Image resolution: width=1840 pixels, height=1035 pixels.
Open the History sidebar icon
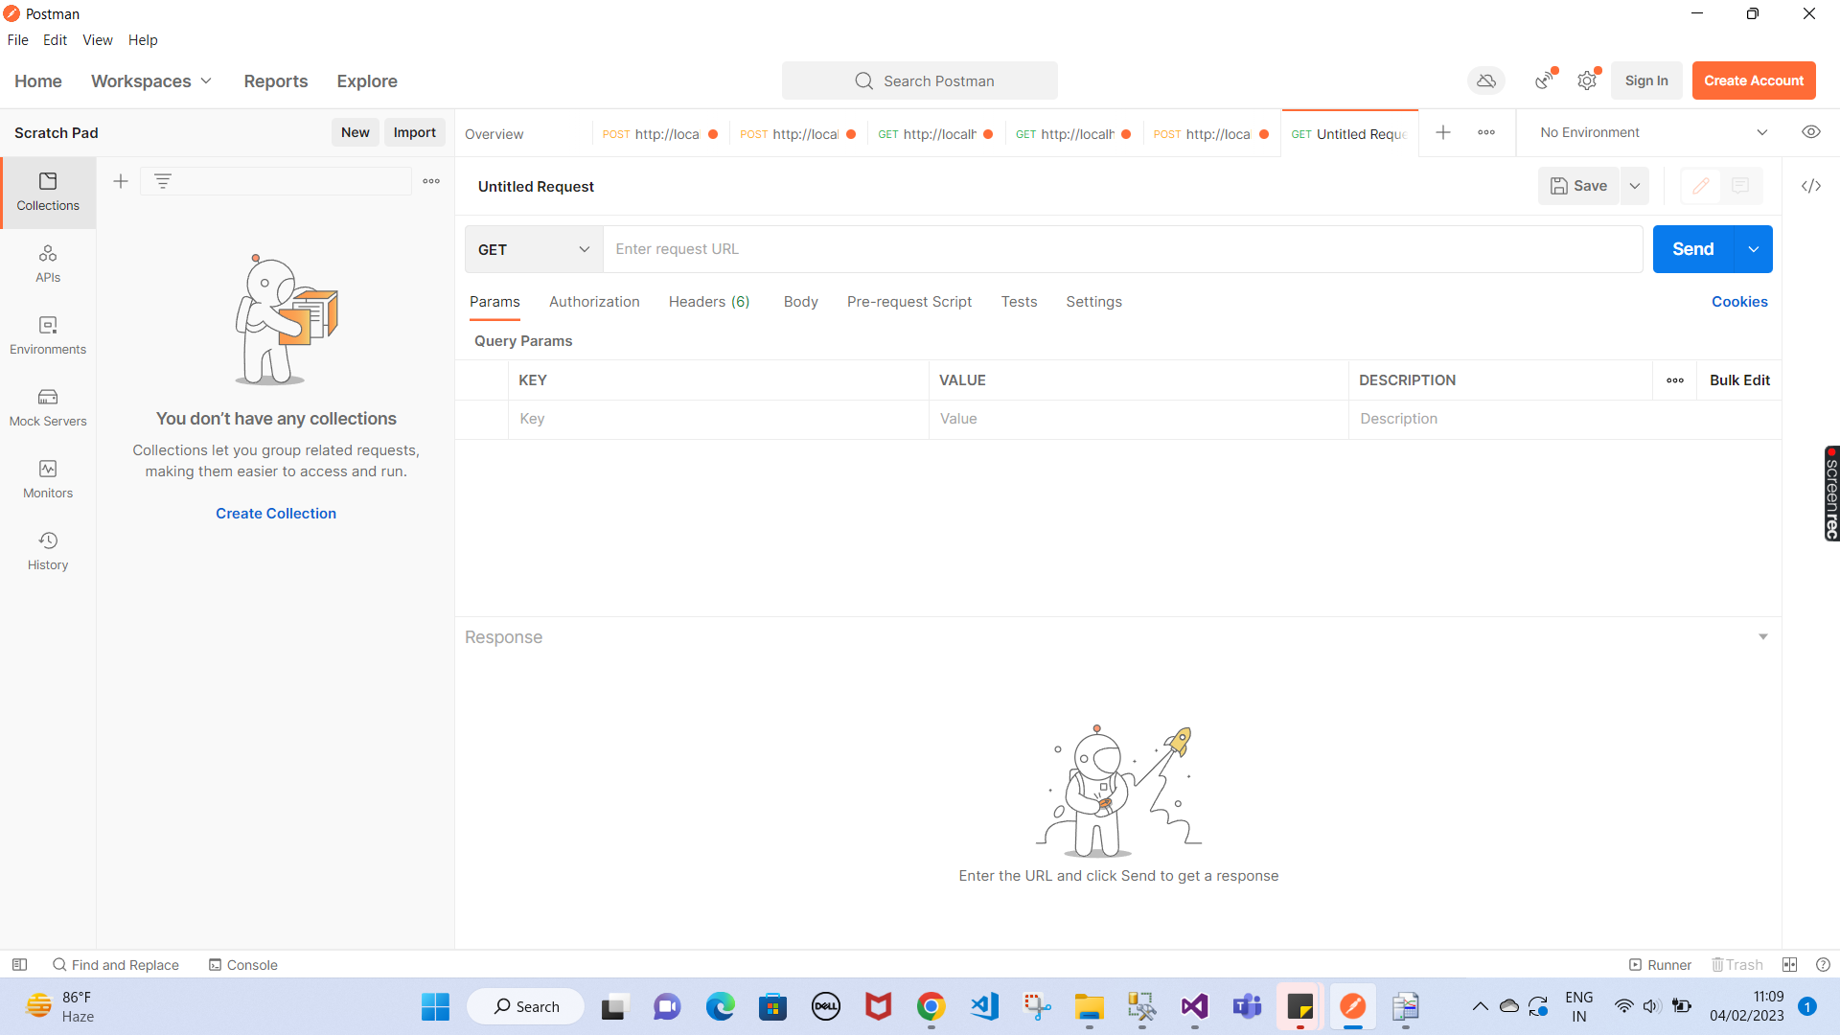pos(48,551)
